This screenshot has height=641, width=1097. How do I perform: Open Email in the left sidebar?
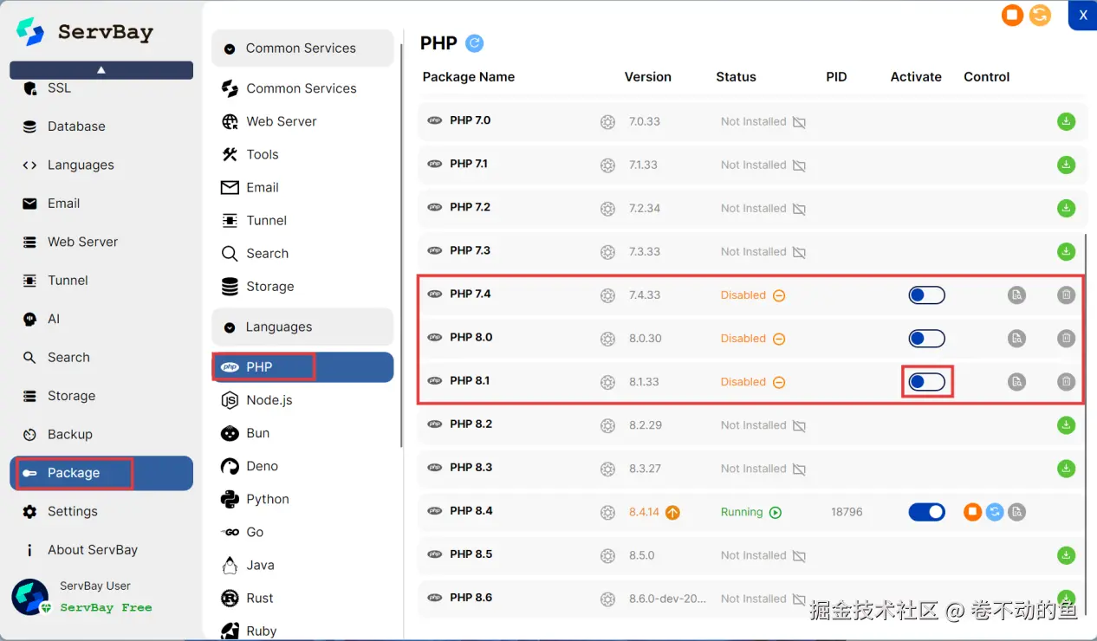(101, 204)
